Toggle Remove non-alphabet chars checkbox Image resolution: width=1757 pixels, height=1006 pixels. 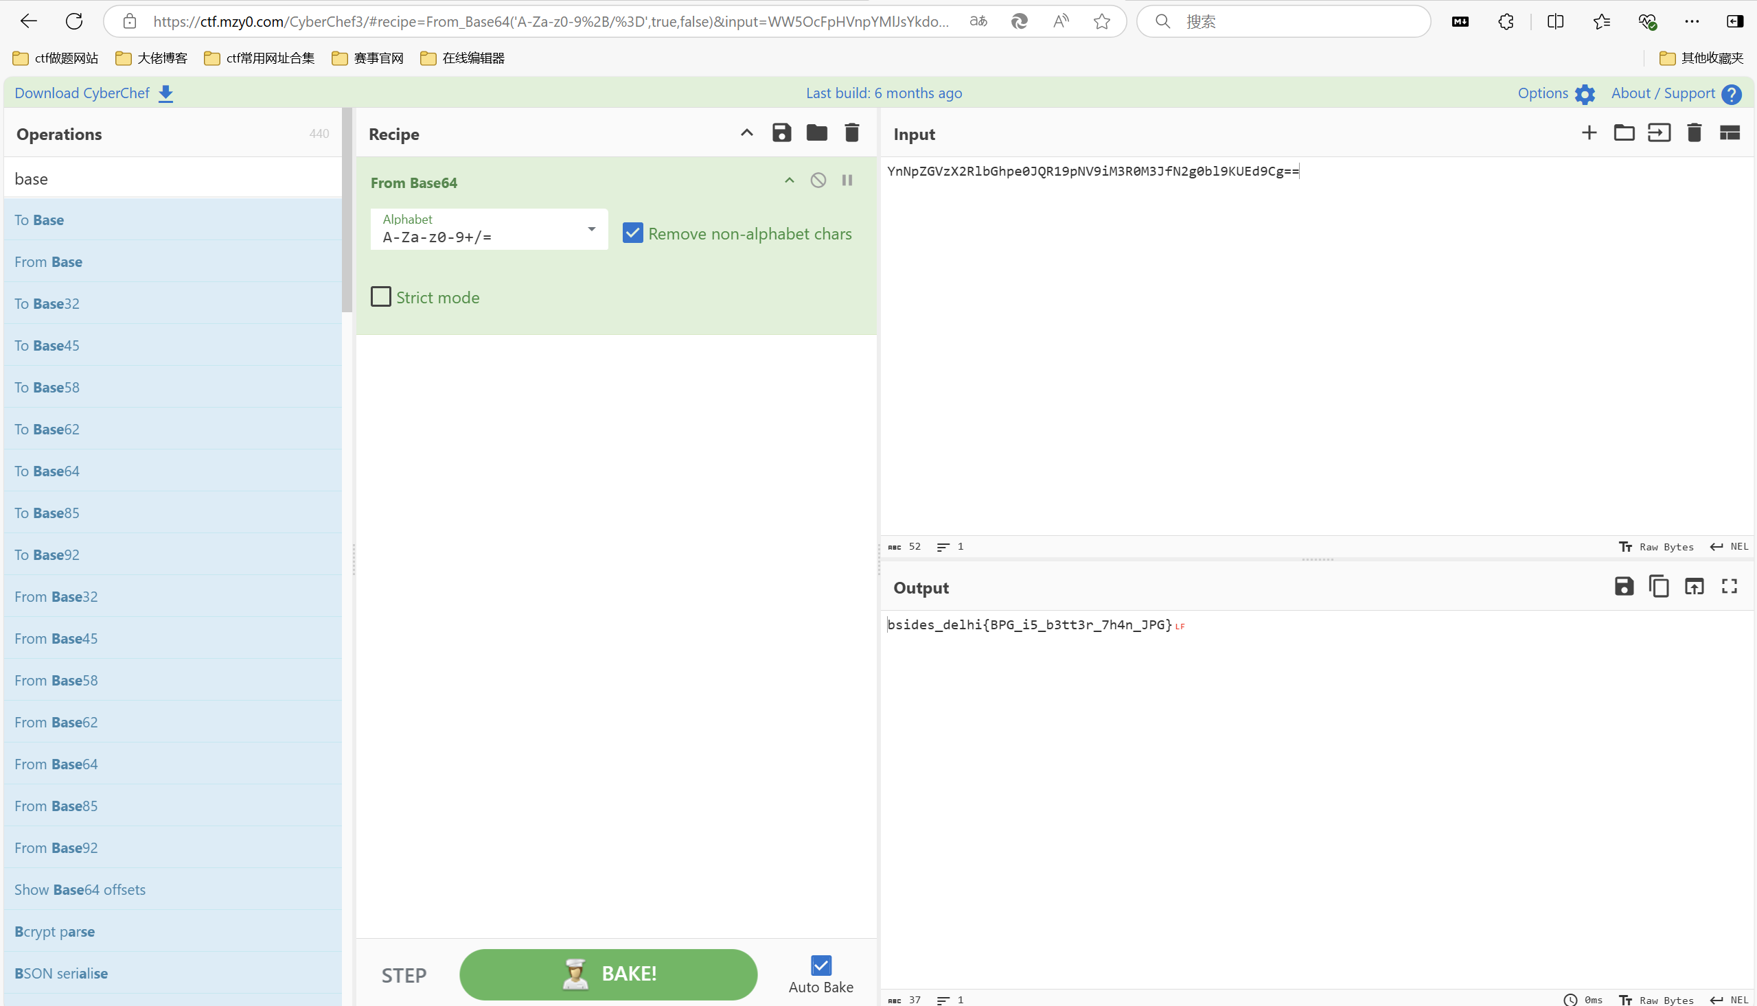(x=632, y=233)
